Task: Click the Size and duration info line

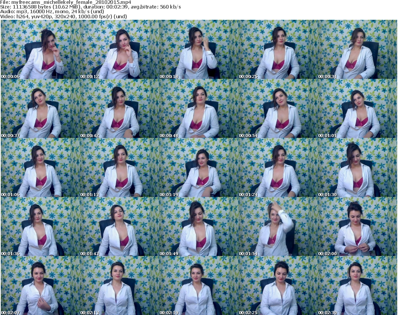Action: pos(90,7)
